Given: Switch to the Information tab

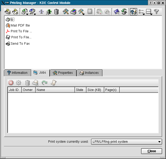Looking at the screenshot, I should (x=18, y=73).
